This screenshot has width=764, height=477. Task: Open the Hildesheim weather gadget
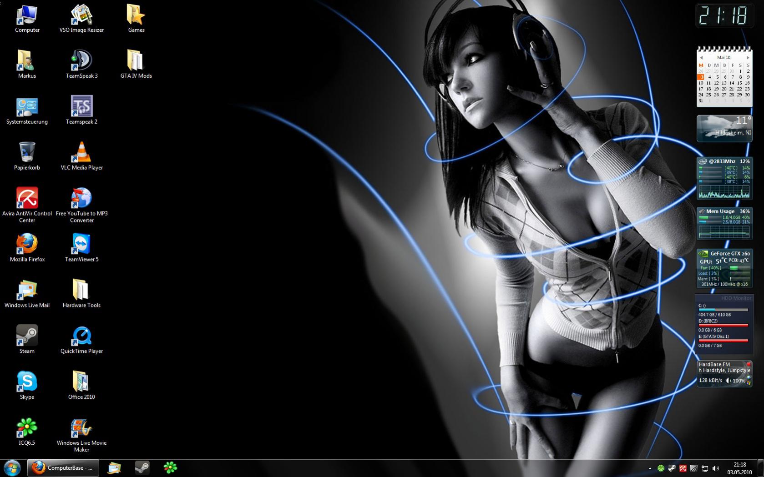coord(724,128)
